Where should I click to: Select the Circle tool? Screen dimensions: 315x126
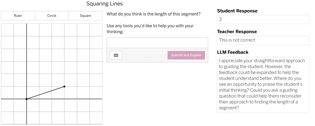(52, 16)
